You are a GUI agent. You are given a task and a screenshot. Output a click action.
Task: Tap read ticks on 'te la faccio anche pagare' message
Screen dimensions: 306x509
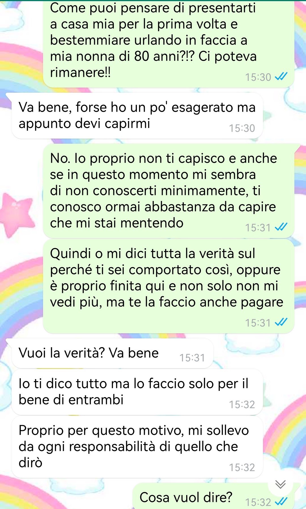coord(281,323)
